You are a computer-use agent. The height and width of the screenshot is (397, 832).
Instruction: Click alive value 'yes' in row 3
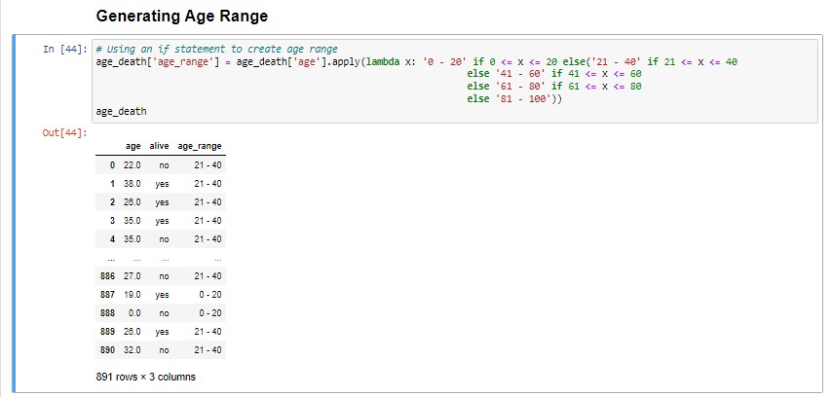click(162, 221)
